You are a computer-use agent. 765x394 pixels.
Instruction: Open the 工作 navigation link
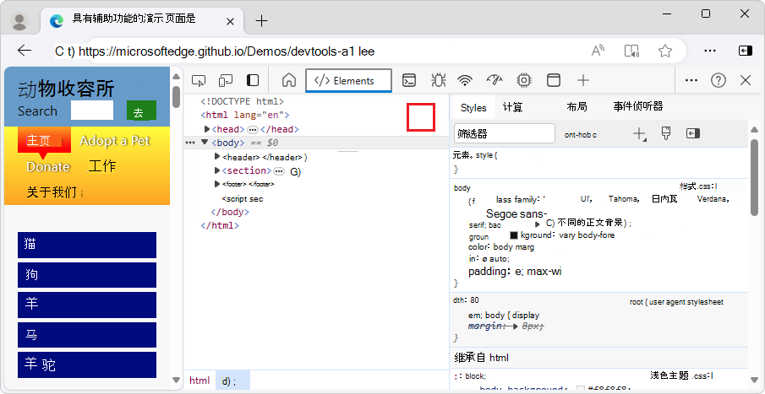coord(102,166)
